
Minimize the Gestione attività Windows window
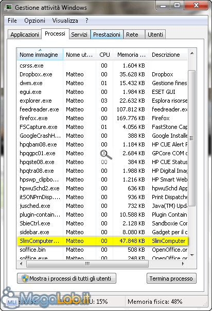[163, 6]
